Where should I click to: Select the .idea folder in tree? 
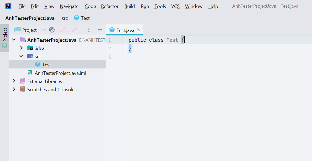pyautogui.click(x=39, y=48)
